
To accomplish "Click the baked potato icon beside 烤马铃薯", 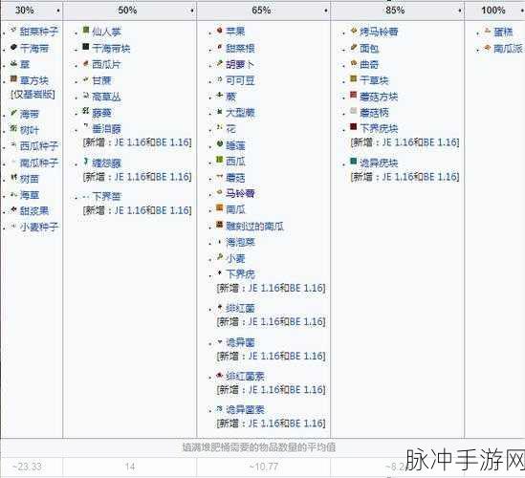I will tap(354, 31).
